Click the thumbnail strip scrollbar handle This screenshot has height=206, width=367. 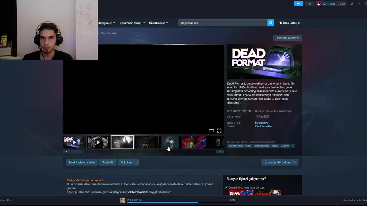pos(77,152)
